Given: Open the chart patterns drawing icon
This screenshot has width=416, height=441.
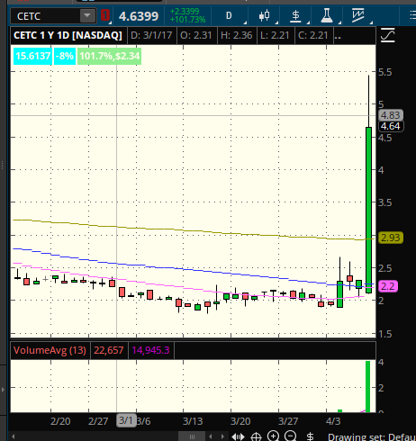Looking at the screenshot, I should [x=357, y=16].
